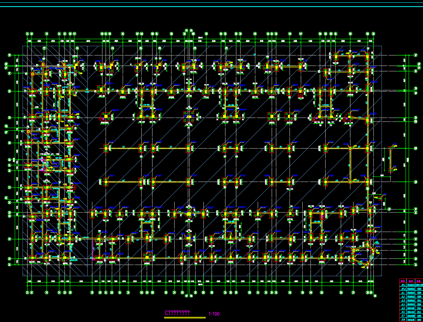The width and height of the screenshot is (423, 322).
Task: Click the magenta b×h table header
Action: pos(411,281)
